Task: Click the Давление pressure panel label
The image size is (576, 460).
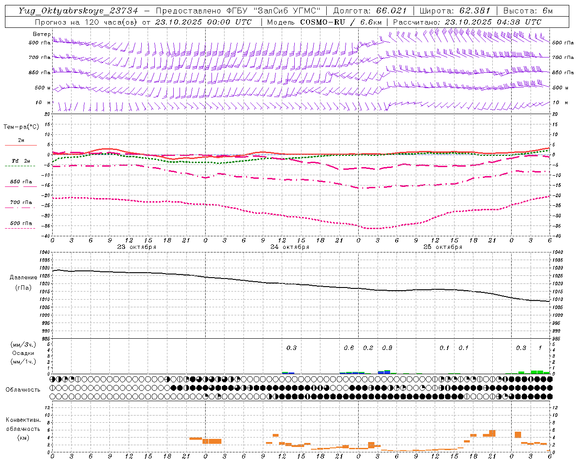Action: coord(23,278)
